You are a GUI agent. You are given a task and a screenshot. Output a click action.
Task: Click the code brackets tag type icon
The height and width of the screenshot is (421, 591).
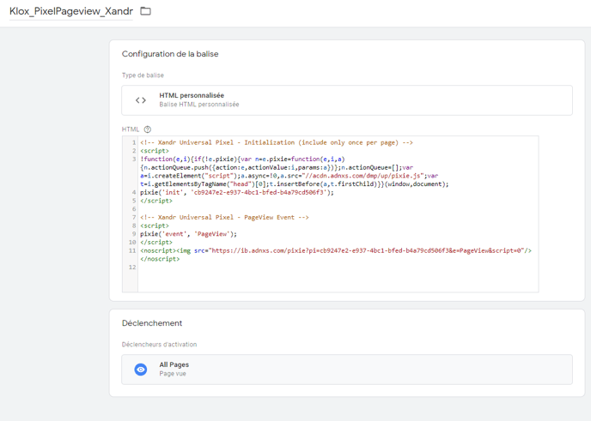[x=141, y=100]
